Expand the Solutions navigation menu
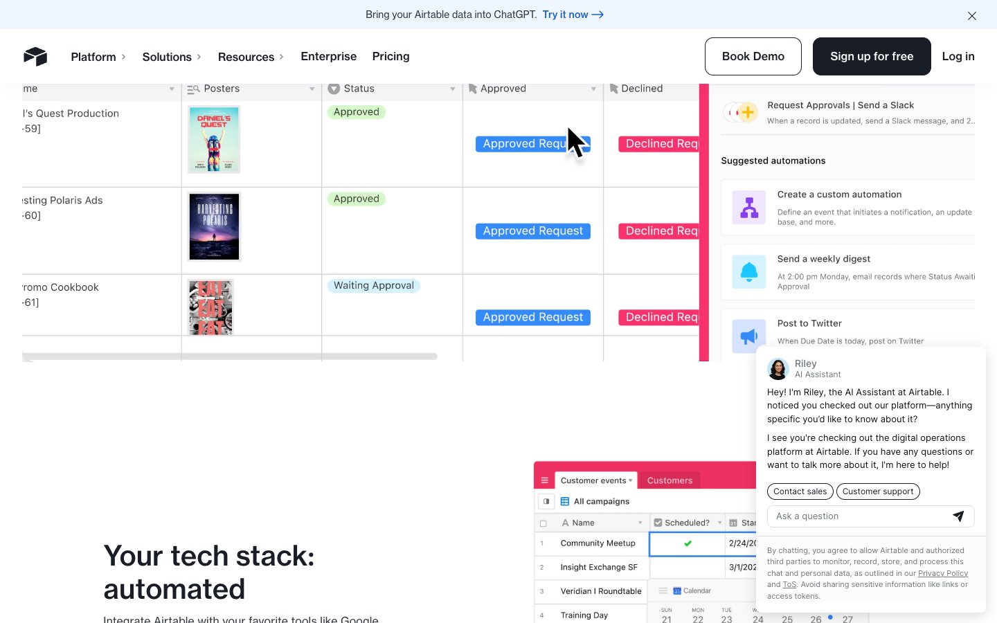Viewport: 997px width, 623px height. point(172,57)
